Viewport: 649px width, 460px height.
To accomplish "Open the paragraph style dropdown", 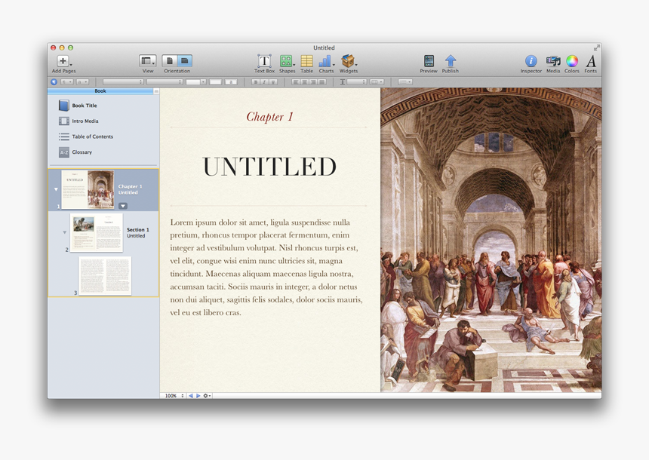I will point(67,82).
